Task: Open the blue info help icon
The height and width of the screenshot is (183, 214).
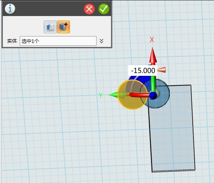Action: (10, 9)
